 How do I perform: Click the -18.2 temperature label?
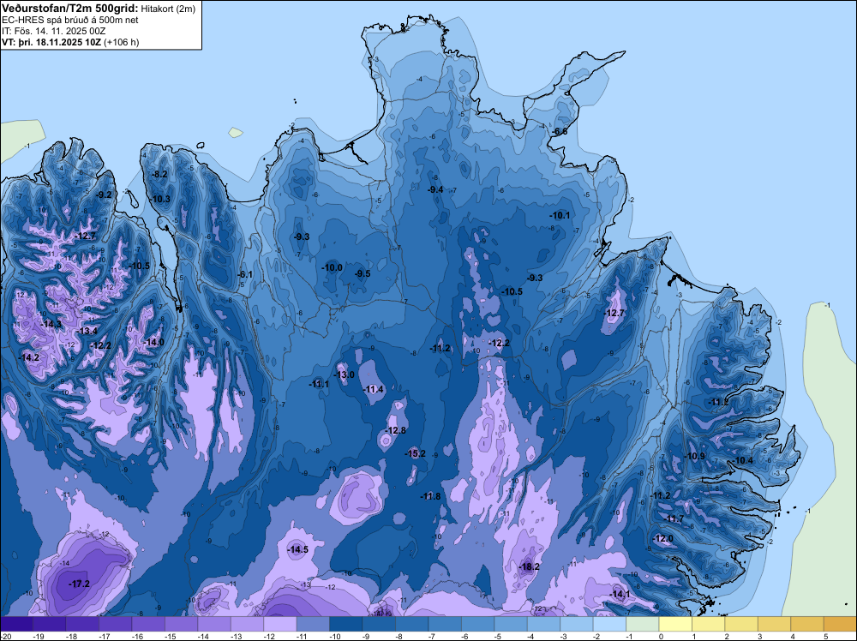[529, 566]
